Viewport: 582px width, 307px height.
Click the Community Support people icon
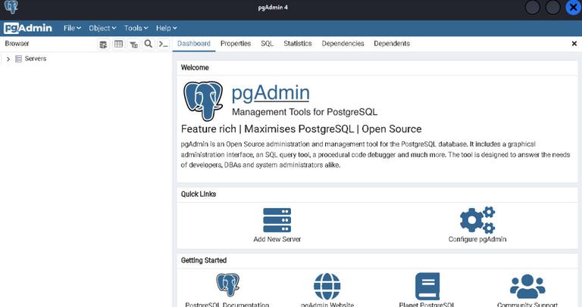[x=527, y=287]
